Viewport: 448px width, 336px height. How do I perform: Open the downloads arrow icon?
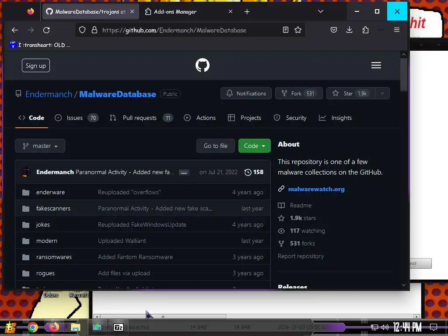350,30
